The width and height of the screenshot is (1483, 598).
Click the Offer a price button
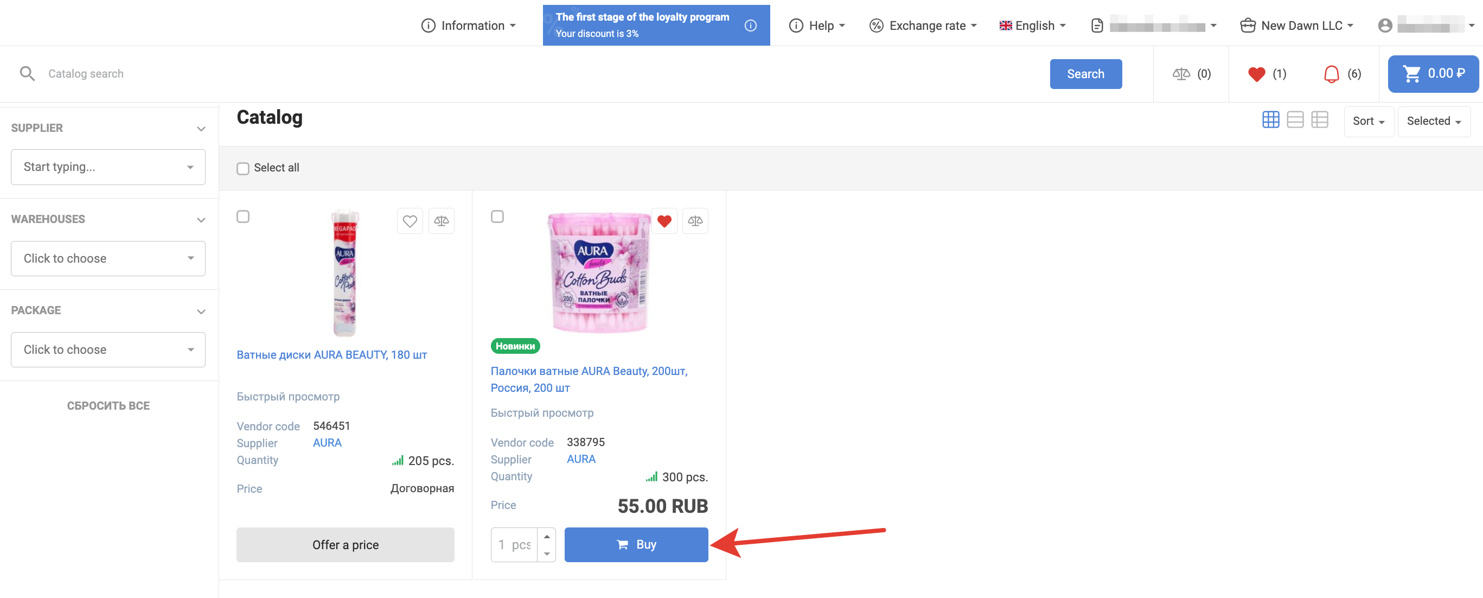click(345, 544)
